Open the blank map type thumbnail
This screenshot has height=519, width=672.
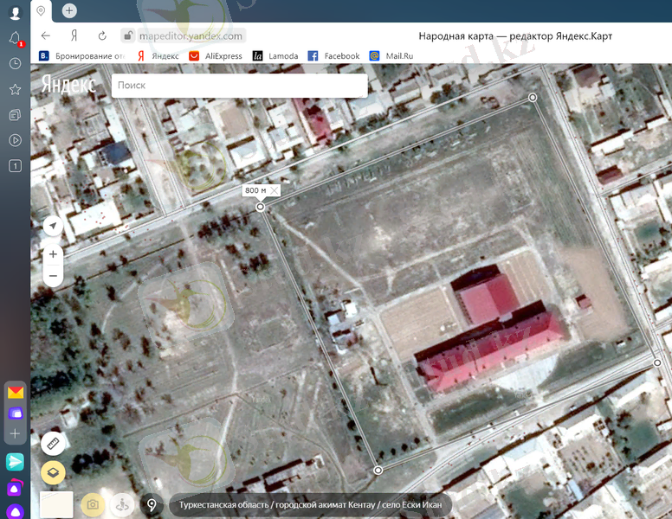pos(56,504)
